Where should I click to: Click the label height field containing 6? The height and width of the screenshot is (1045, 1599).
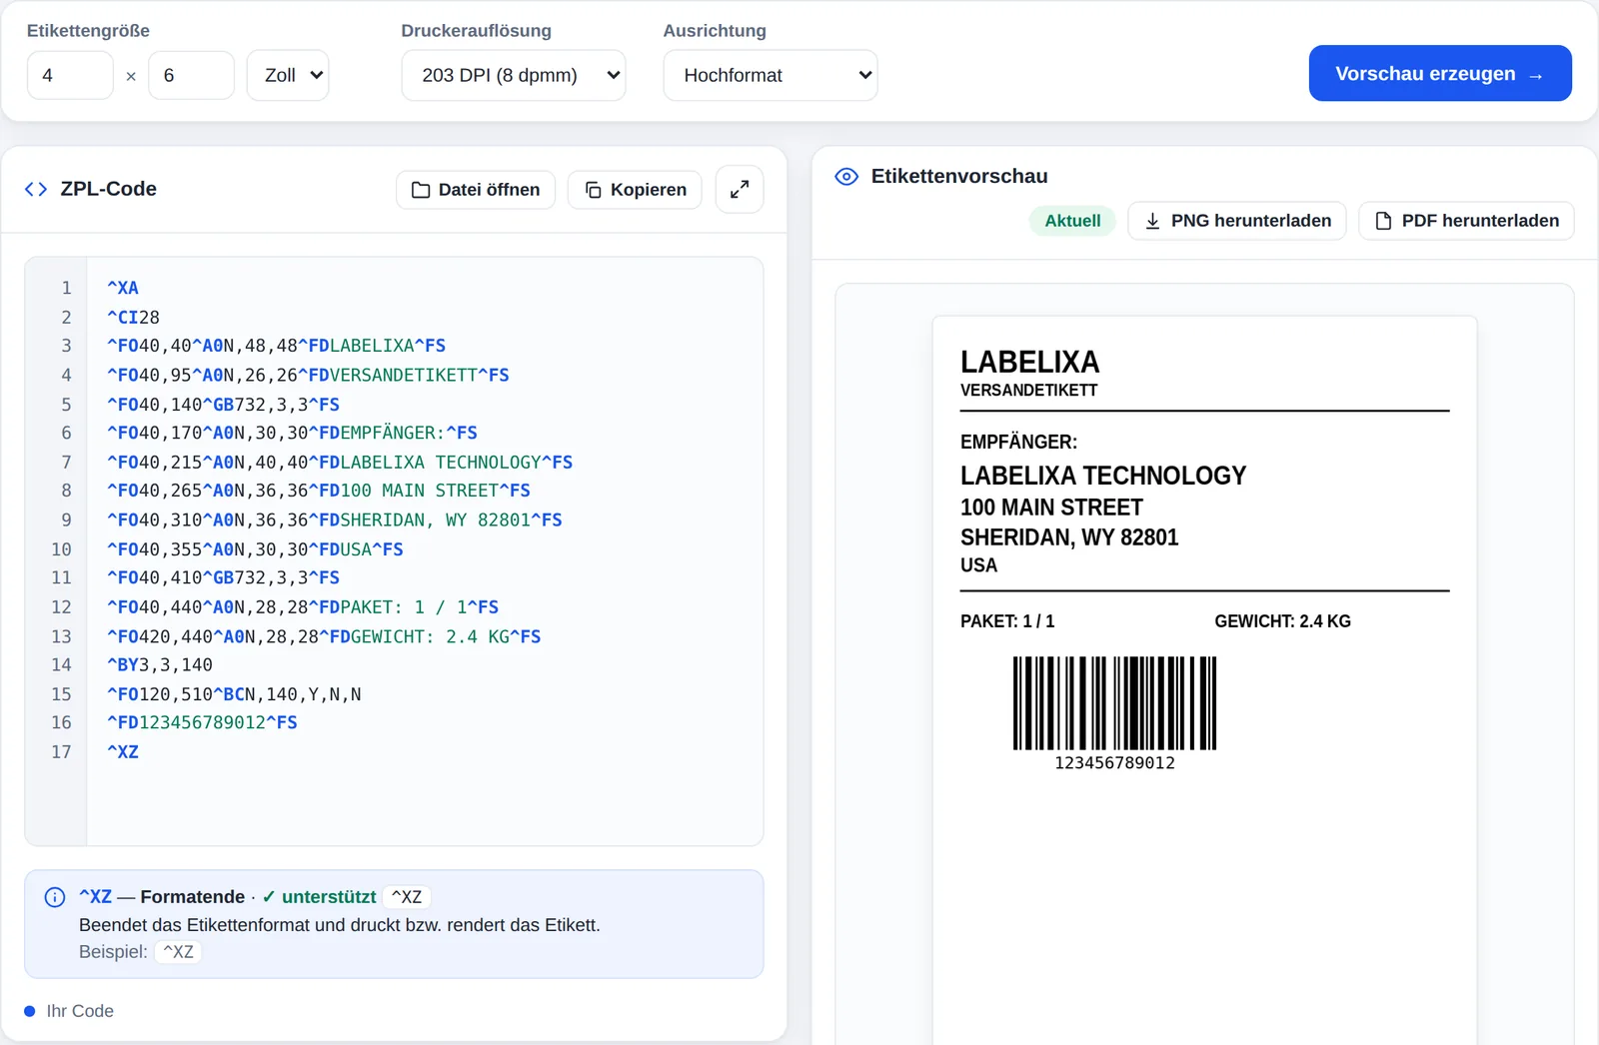(191, 75)
